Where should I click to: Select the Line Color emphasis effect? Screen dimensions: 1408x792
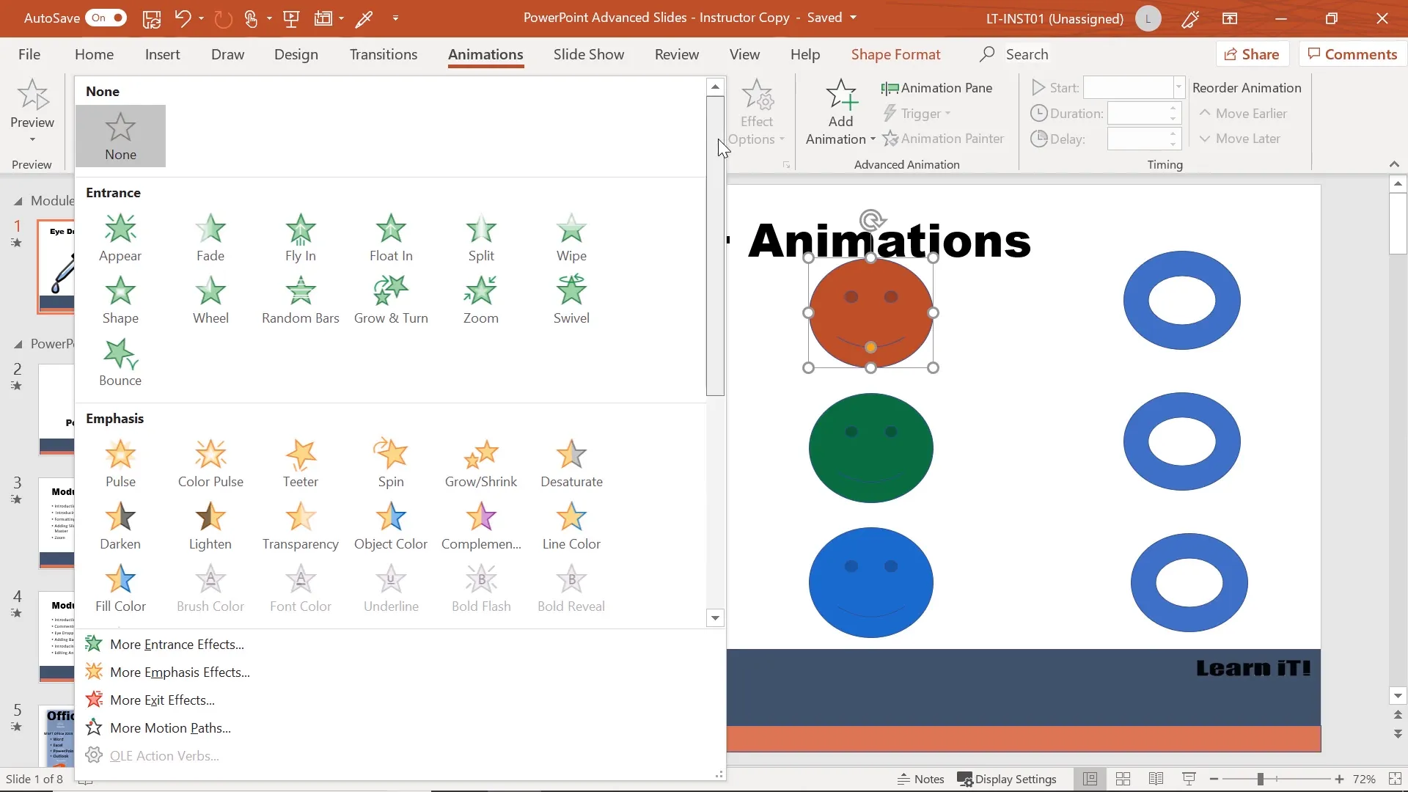pyautogui.click(x=571, y=527)
